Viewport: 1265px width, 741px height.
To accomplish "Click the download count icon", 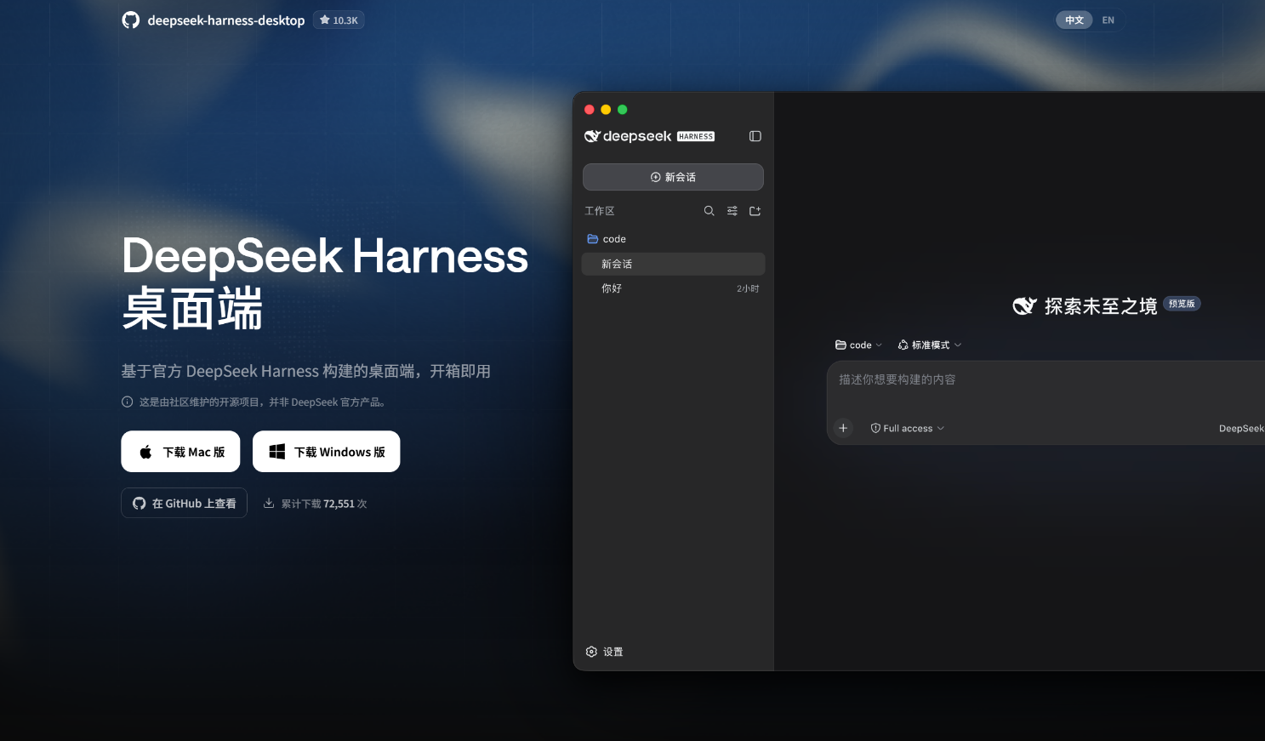I will click(269, 503).
